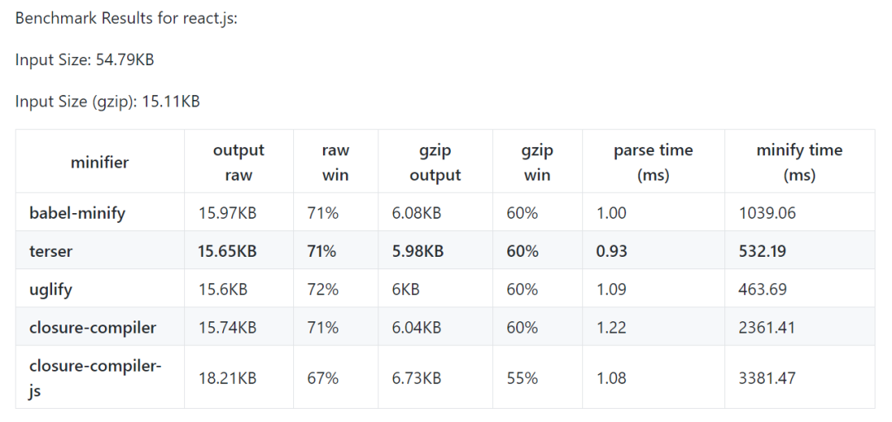This screenshot has height=422, width=892.
Task: Click the "parse time (ms)" column header
Action: click(x=652, y=162)
